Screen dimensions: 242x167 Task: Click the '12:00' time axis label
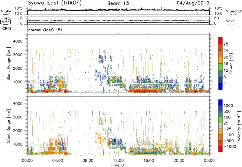click(118, 161)
